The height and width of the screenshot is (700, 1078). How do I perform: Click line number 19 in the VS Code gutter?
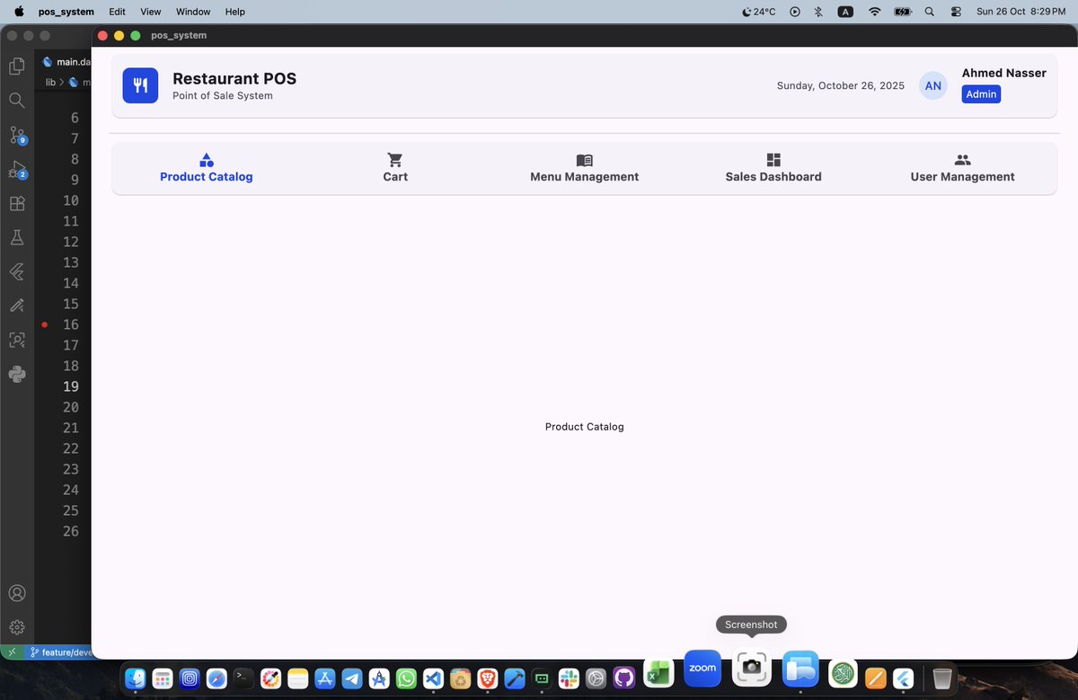[70, 386]
